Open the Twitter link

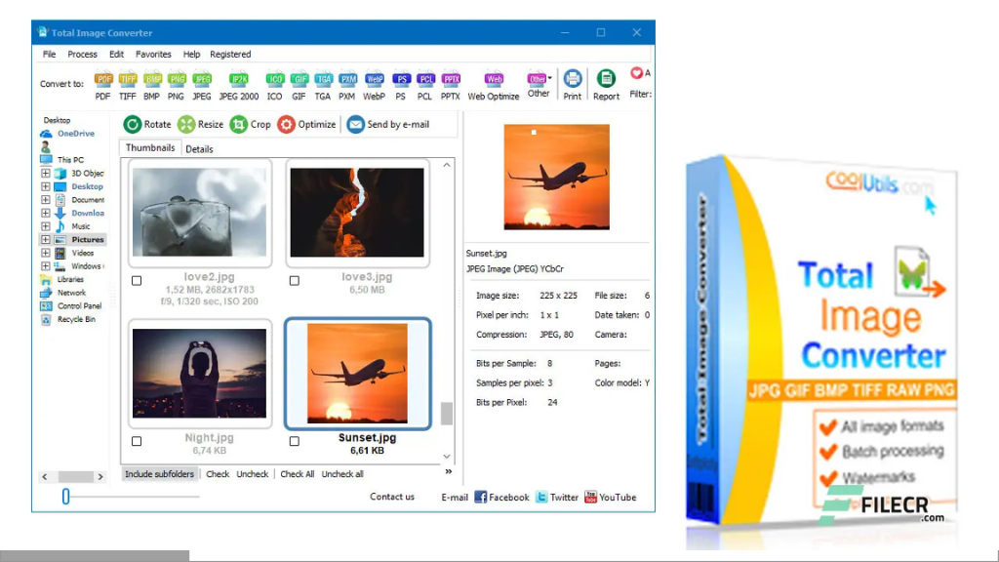click(557, 497)
